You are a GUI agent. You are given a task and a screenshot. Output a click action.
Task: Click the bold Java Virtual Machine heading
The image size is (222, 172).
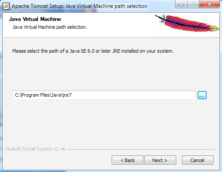[35, 19]
